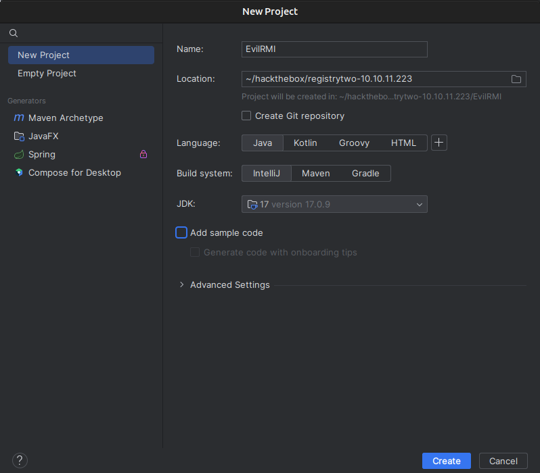Click the search magnifier icon
This screenshot has height=473, width=540.
click(14, 33)
